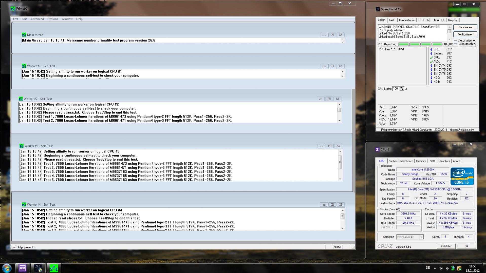Viewport: 486px width, 273px height.
Task: Click the Core Voltage value 1.184 V
Action: (440, 183)
